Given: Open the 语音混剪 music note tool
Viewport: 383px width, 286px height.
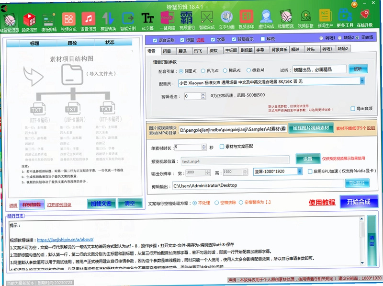Looking at the screenshot, I should point(89,22).
